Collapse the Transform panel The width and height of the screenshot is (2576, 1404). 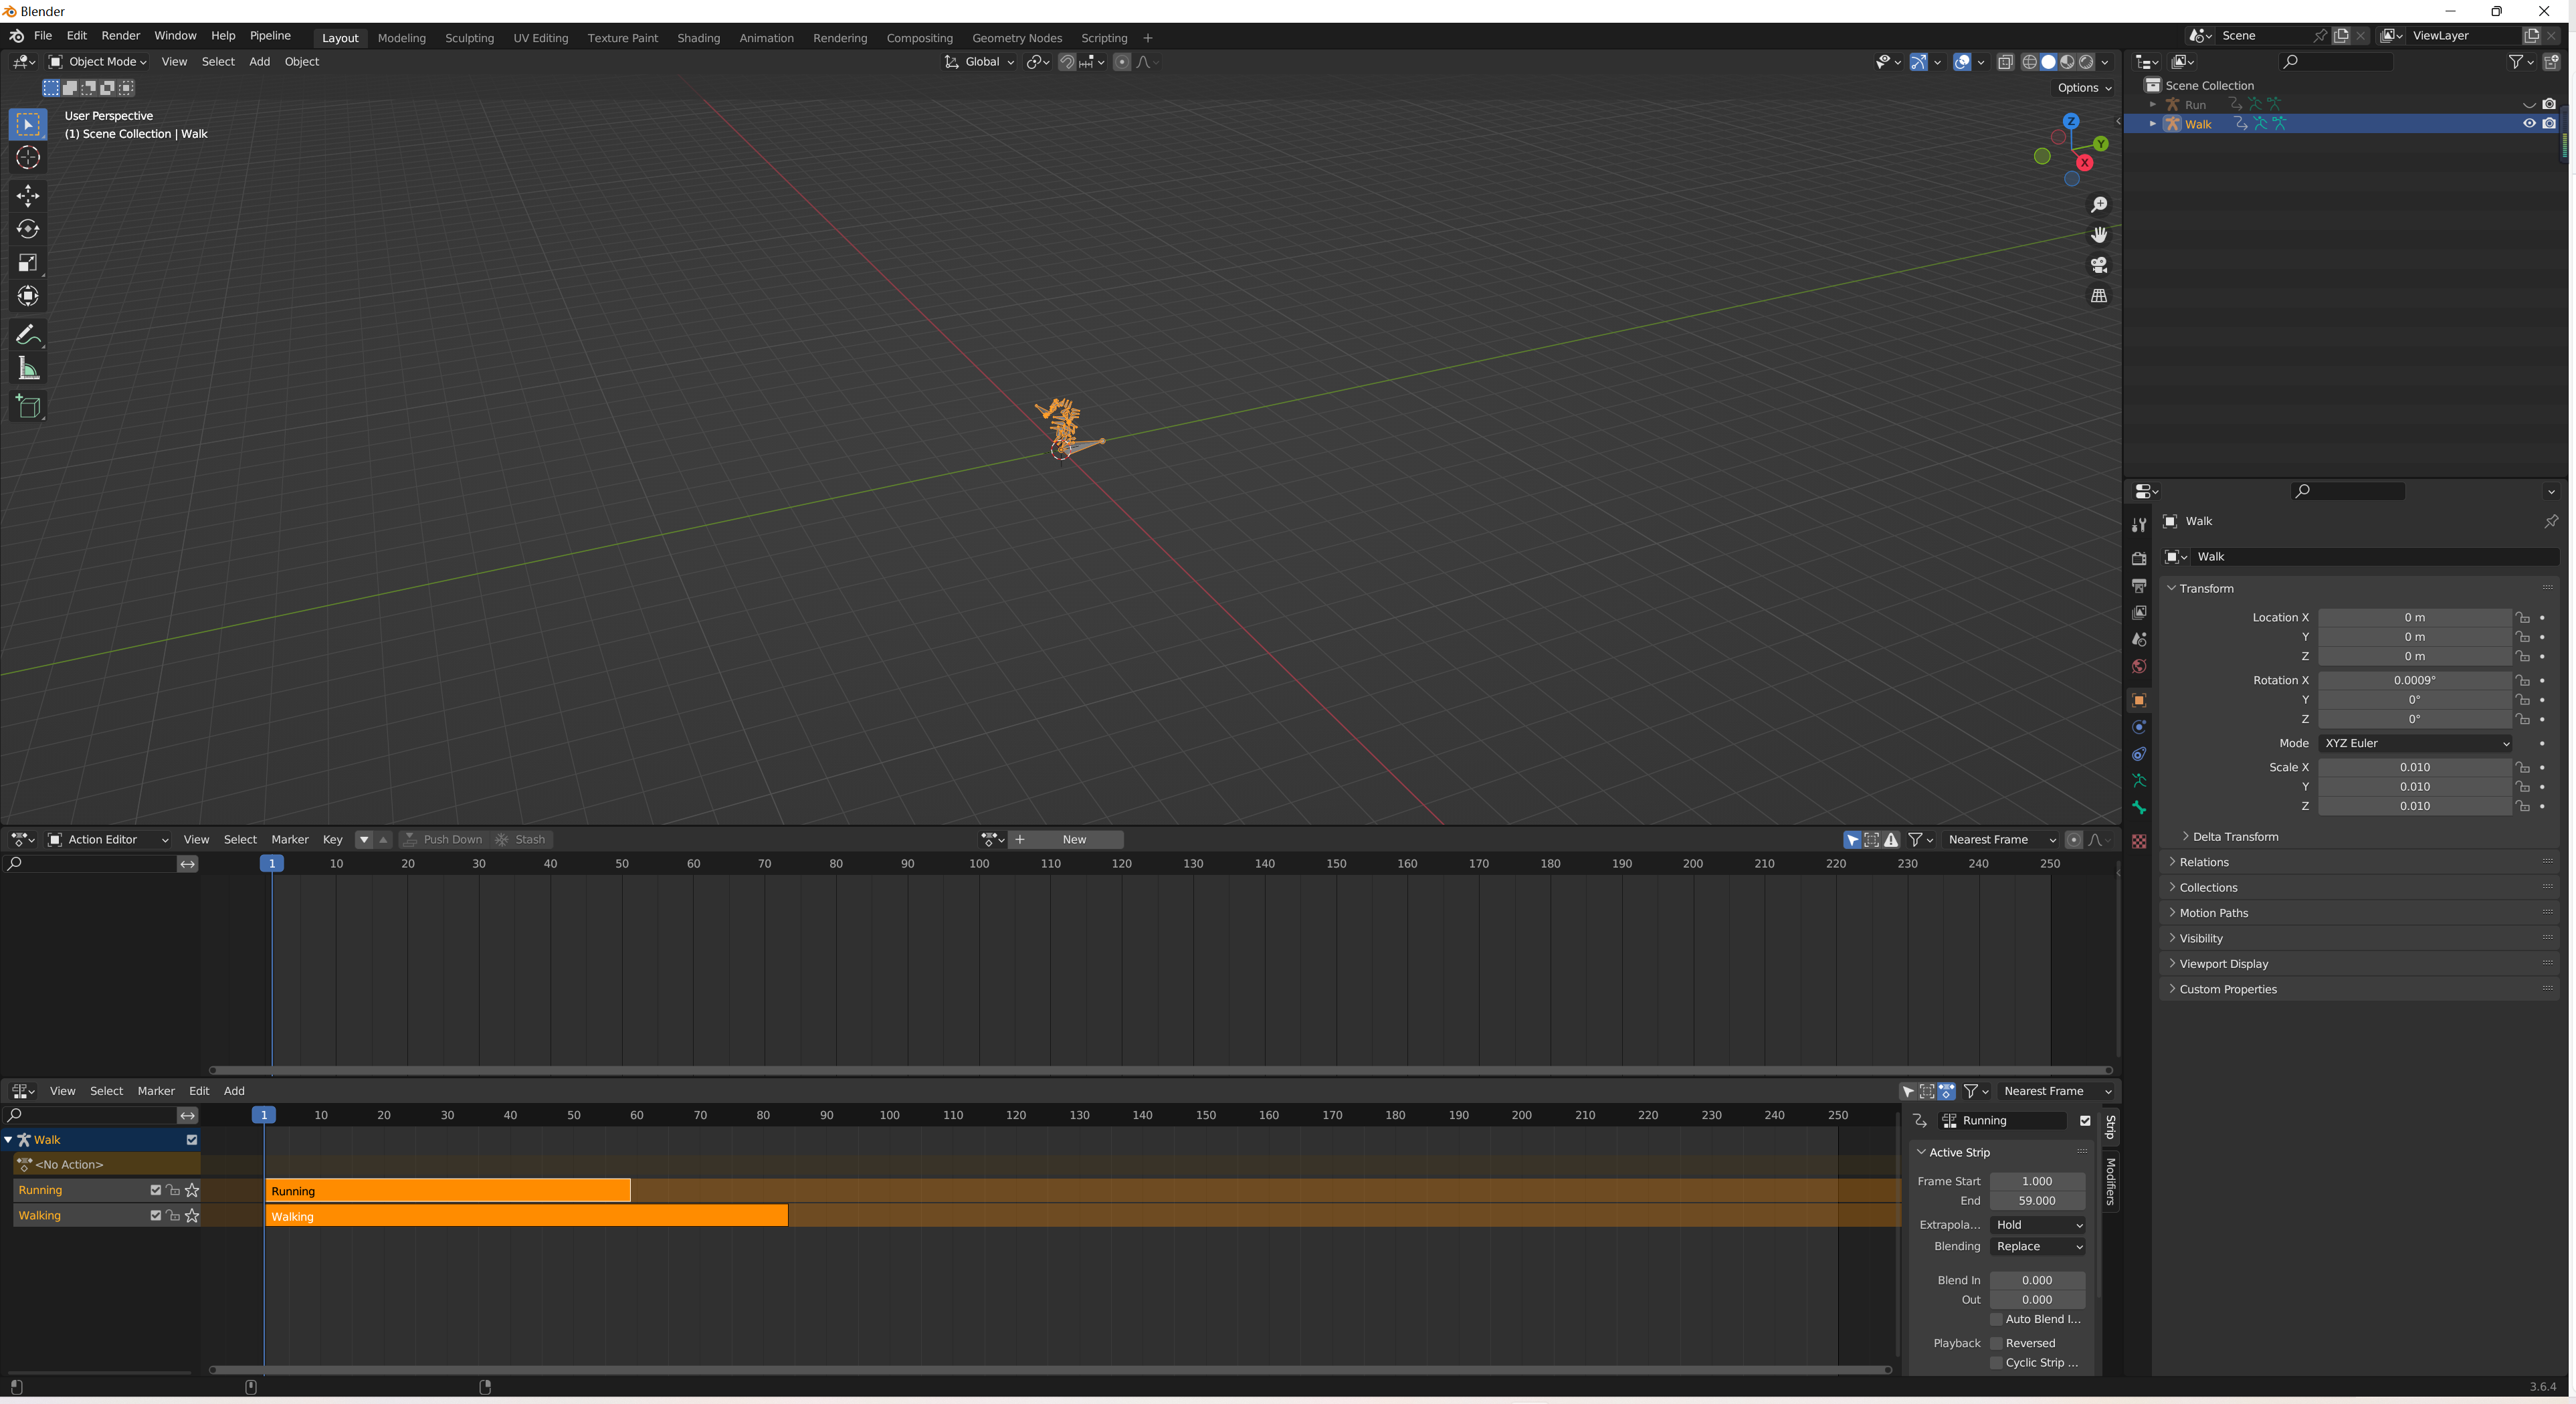coord(2201,588)
